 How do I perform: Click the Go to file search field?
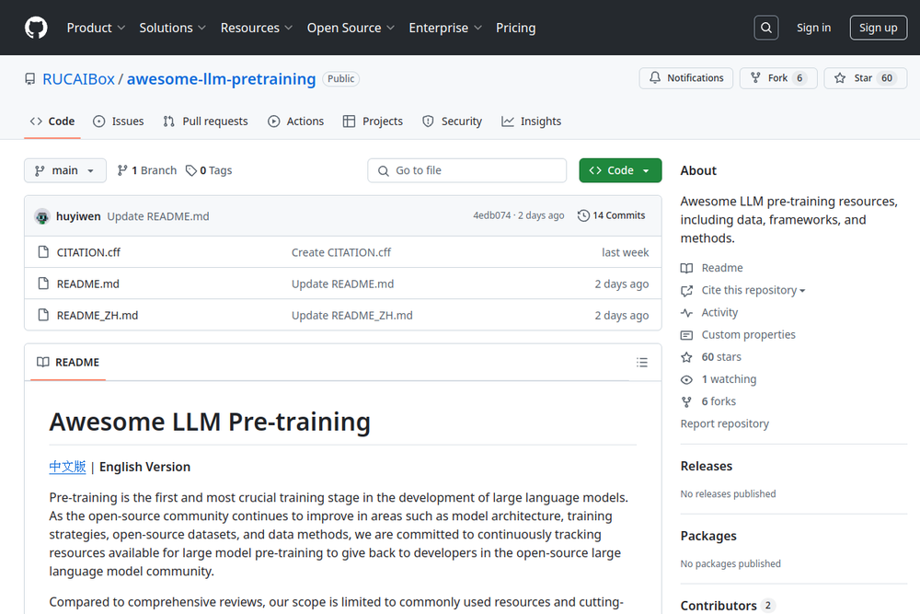467,170
